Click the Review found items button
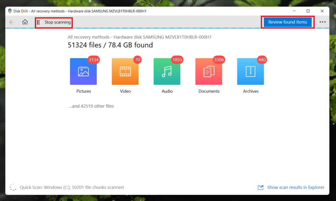The width and height of the screenshot is (336, 201). [x=288, y=22]
